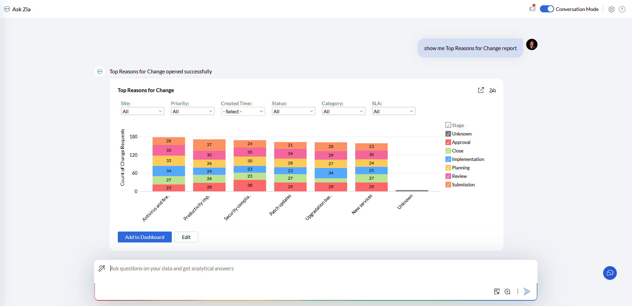Image resolution: width=632 pixels, height=306 pixels.
Task: Uncheck the Implementation legend checkbox
Action: click(x=448, y=159)
